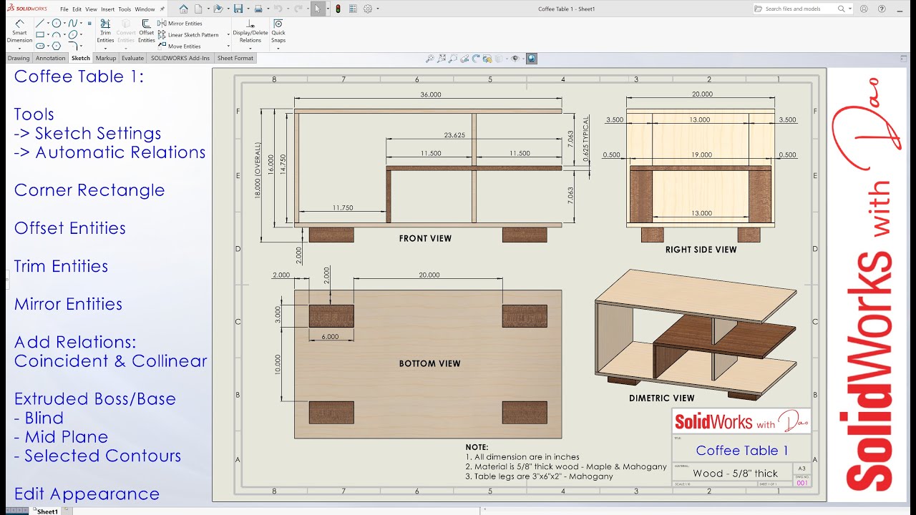Select the Sketch Fillet tool
The image size is (916, 515).
pos(73,46)
